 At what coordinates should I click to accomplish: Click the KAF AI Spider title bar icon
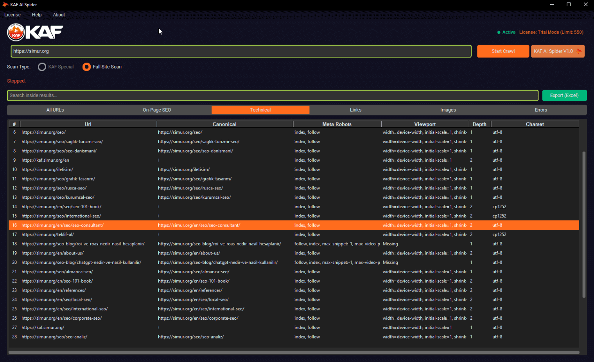click(x=5, y=5)
